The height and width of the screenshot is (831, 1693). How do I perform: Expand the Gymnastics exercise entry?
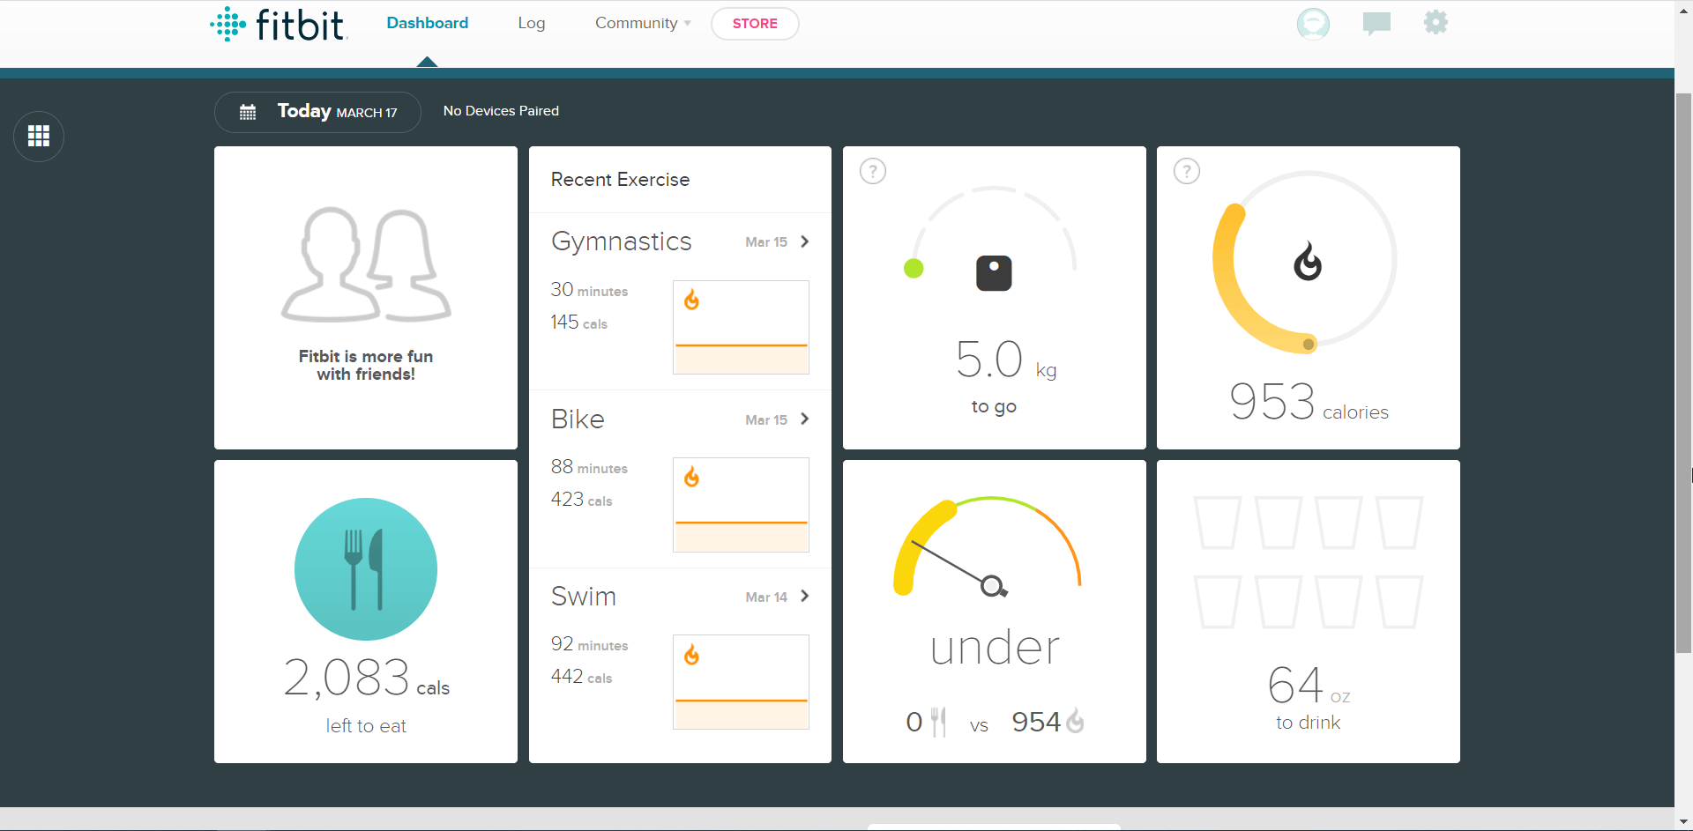tap(803, 241)
